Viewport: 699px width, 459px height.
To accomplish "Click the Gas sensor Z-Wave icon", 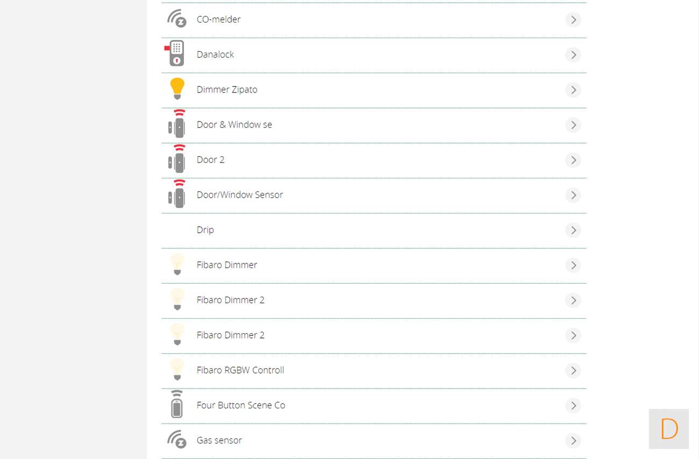I will (176, 440).
